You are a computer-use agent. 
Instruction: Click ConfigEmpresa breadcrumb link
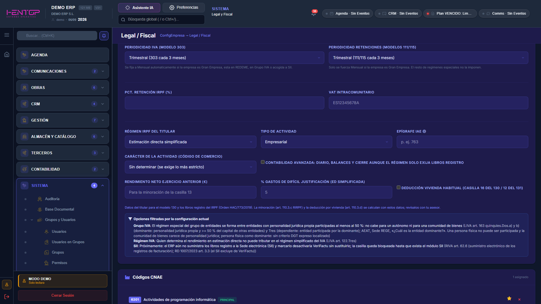tap(172, 35)
